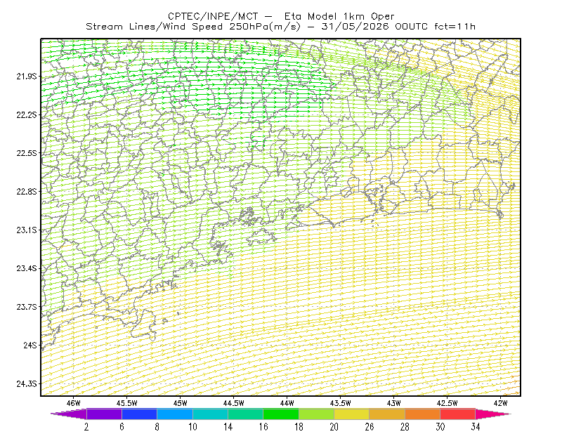Select the red 30-34 color swatch
Screen dimensions: 562x434
458,414
